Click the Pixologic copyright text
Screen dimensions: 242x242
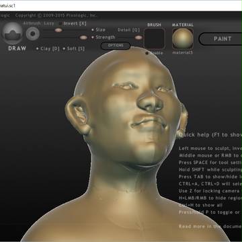click(x=56, y=15)
